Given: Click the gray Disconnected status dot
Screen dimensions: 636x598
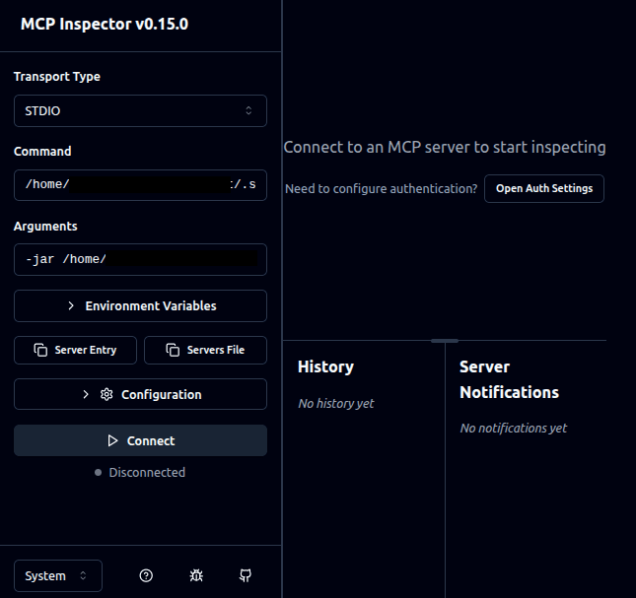Looking at the screenshot, I should (x=98, y=473).
